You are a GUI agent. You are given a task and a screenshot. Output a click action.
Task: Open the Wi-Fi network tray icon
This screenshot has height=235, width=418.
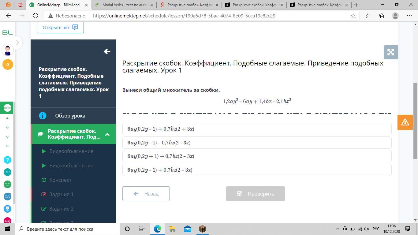pos(360,229)
